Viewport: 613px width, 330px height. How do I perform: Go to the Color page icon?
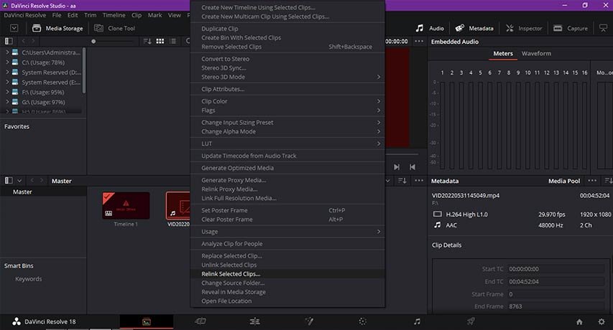coord(363,321)
